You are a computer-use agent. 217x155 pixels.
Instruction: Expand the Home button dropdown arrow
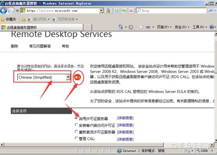coord(126,27)
